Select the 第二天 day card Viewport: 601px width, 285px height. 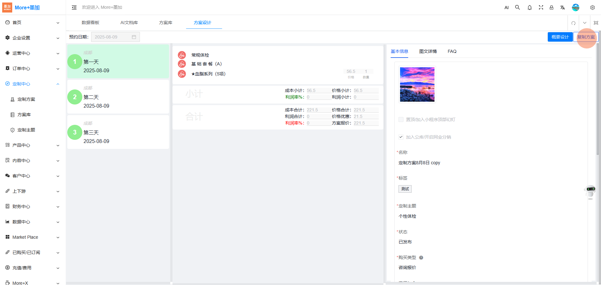click(118, 97)
